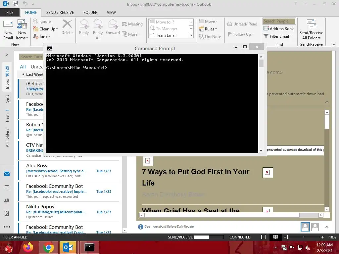The width and height of the screenshot is (339, 254).
Task: Open Alex Ross vscode email
Action: tap(69, 171)
